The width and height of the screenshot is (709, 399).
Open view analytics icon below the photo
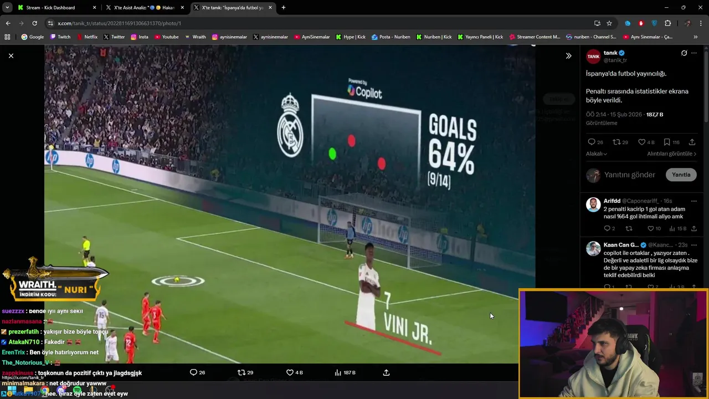pyautogui.click(x=338, y=372)
